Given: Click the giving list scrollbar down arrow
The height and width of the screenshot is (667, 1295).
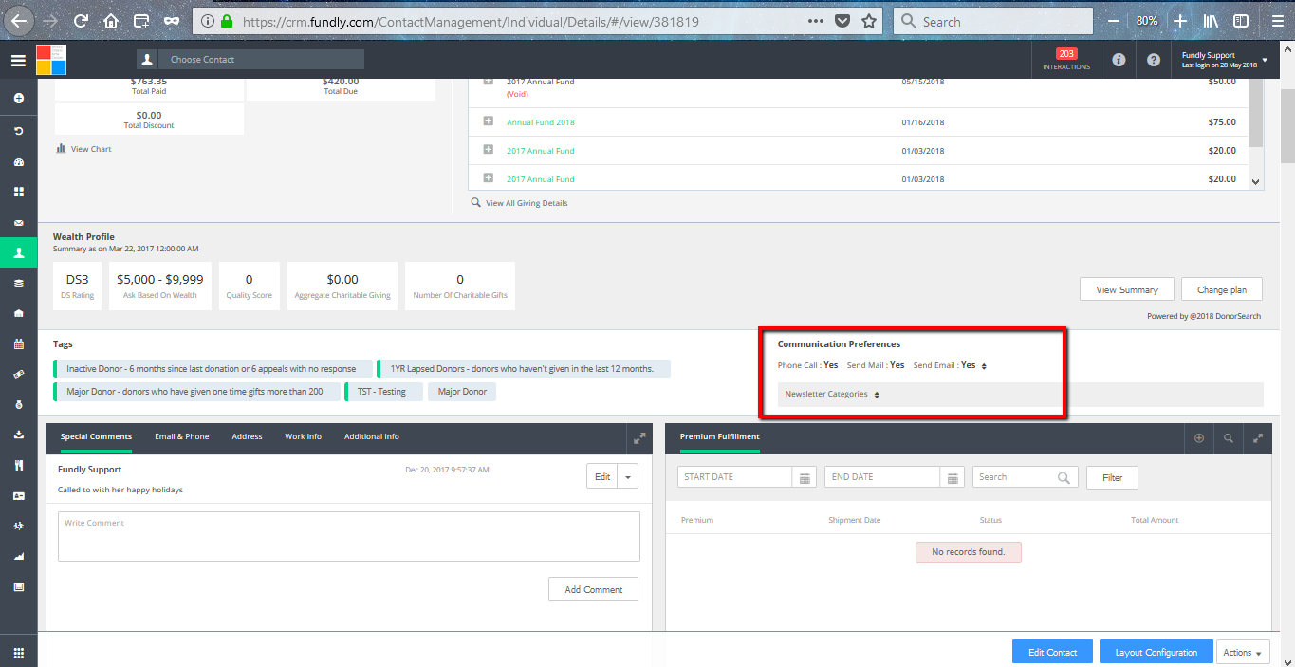Looking at the screenshot, I should pyautogui.click(x=1256, y=182).
